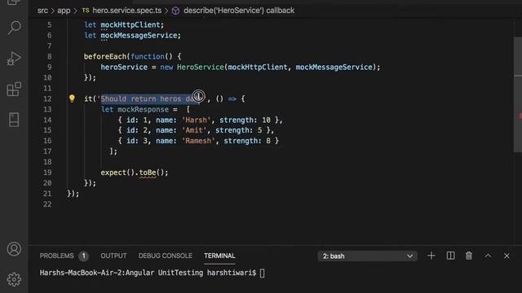Screen dimensions: 522x293
Task: Close the bottom panel
Action: pos(507,256)
